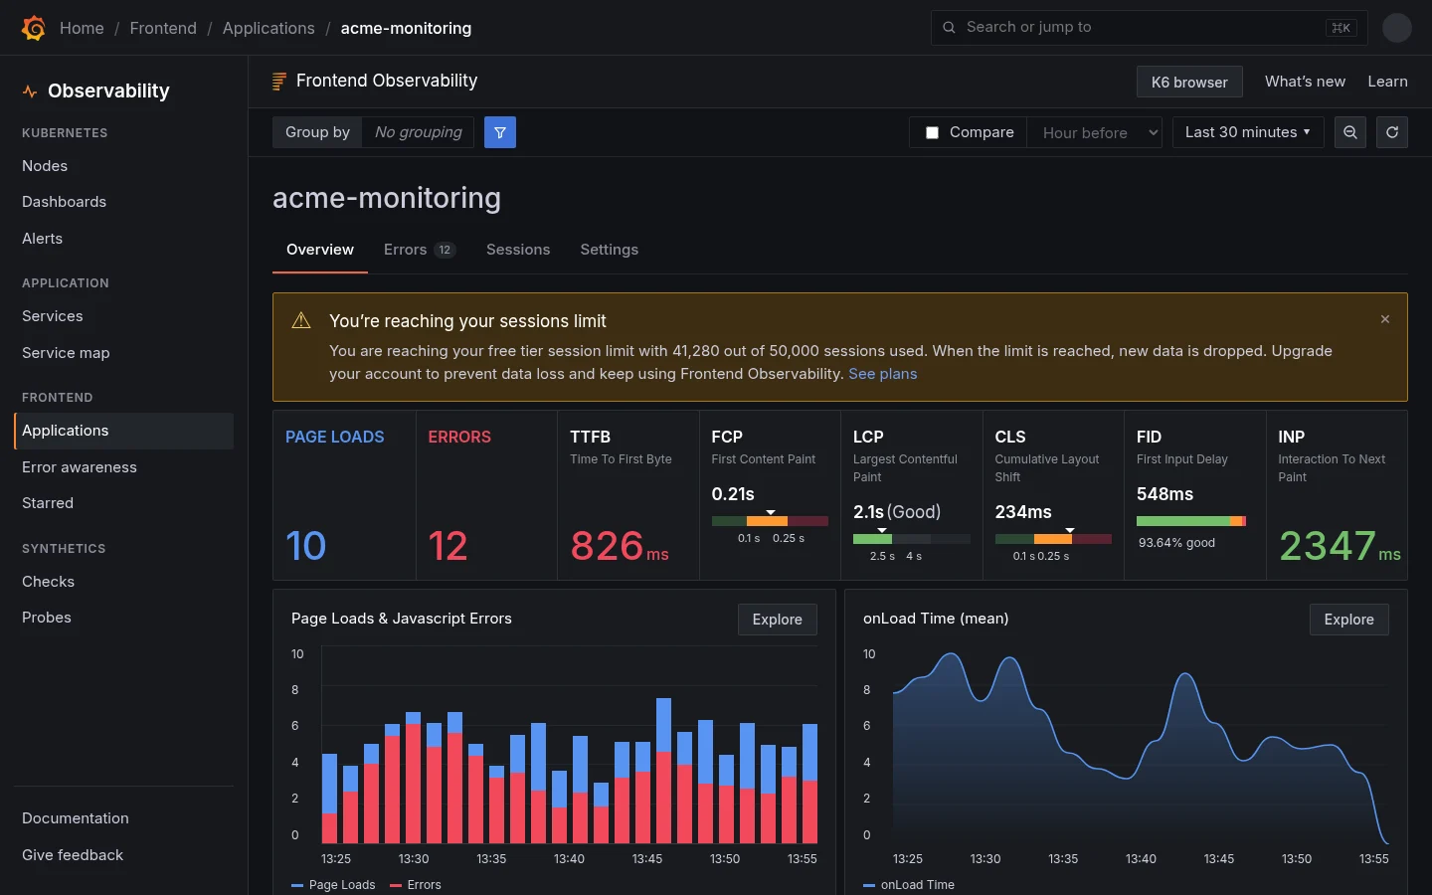Switch to the Sessions tab

point(518,250)
